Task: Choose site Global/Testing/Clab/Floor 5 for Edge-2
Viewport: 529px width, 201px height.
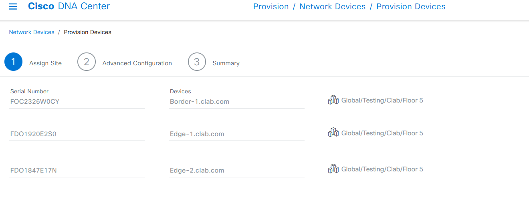Action: (x=382, y=169)
